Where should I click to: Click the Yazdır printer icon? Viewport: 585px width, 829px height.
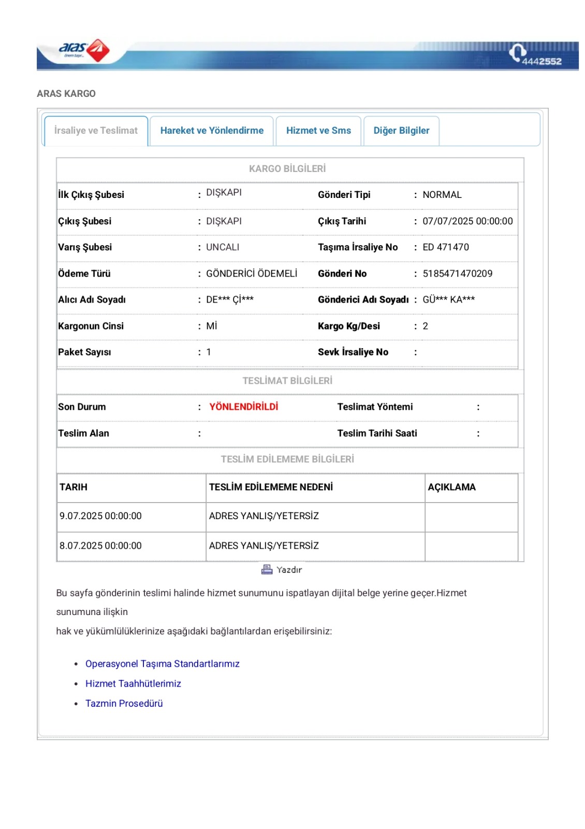coord(267,569)
